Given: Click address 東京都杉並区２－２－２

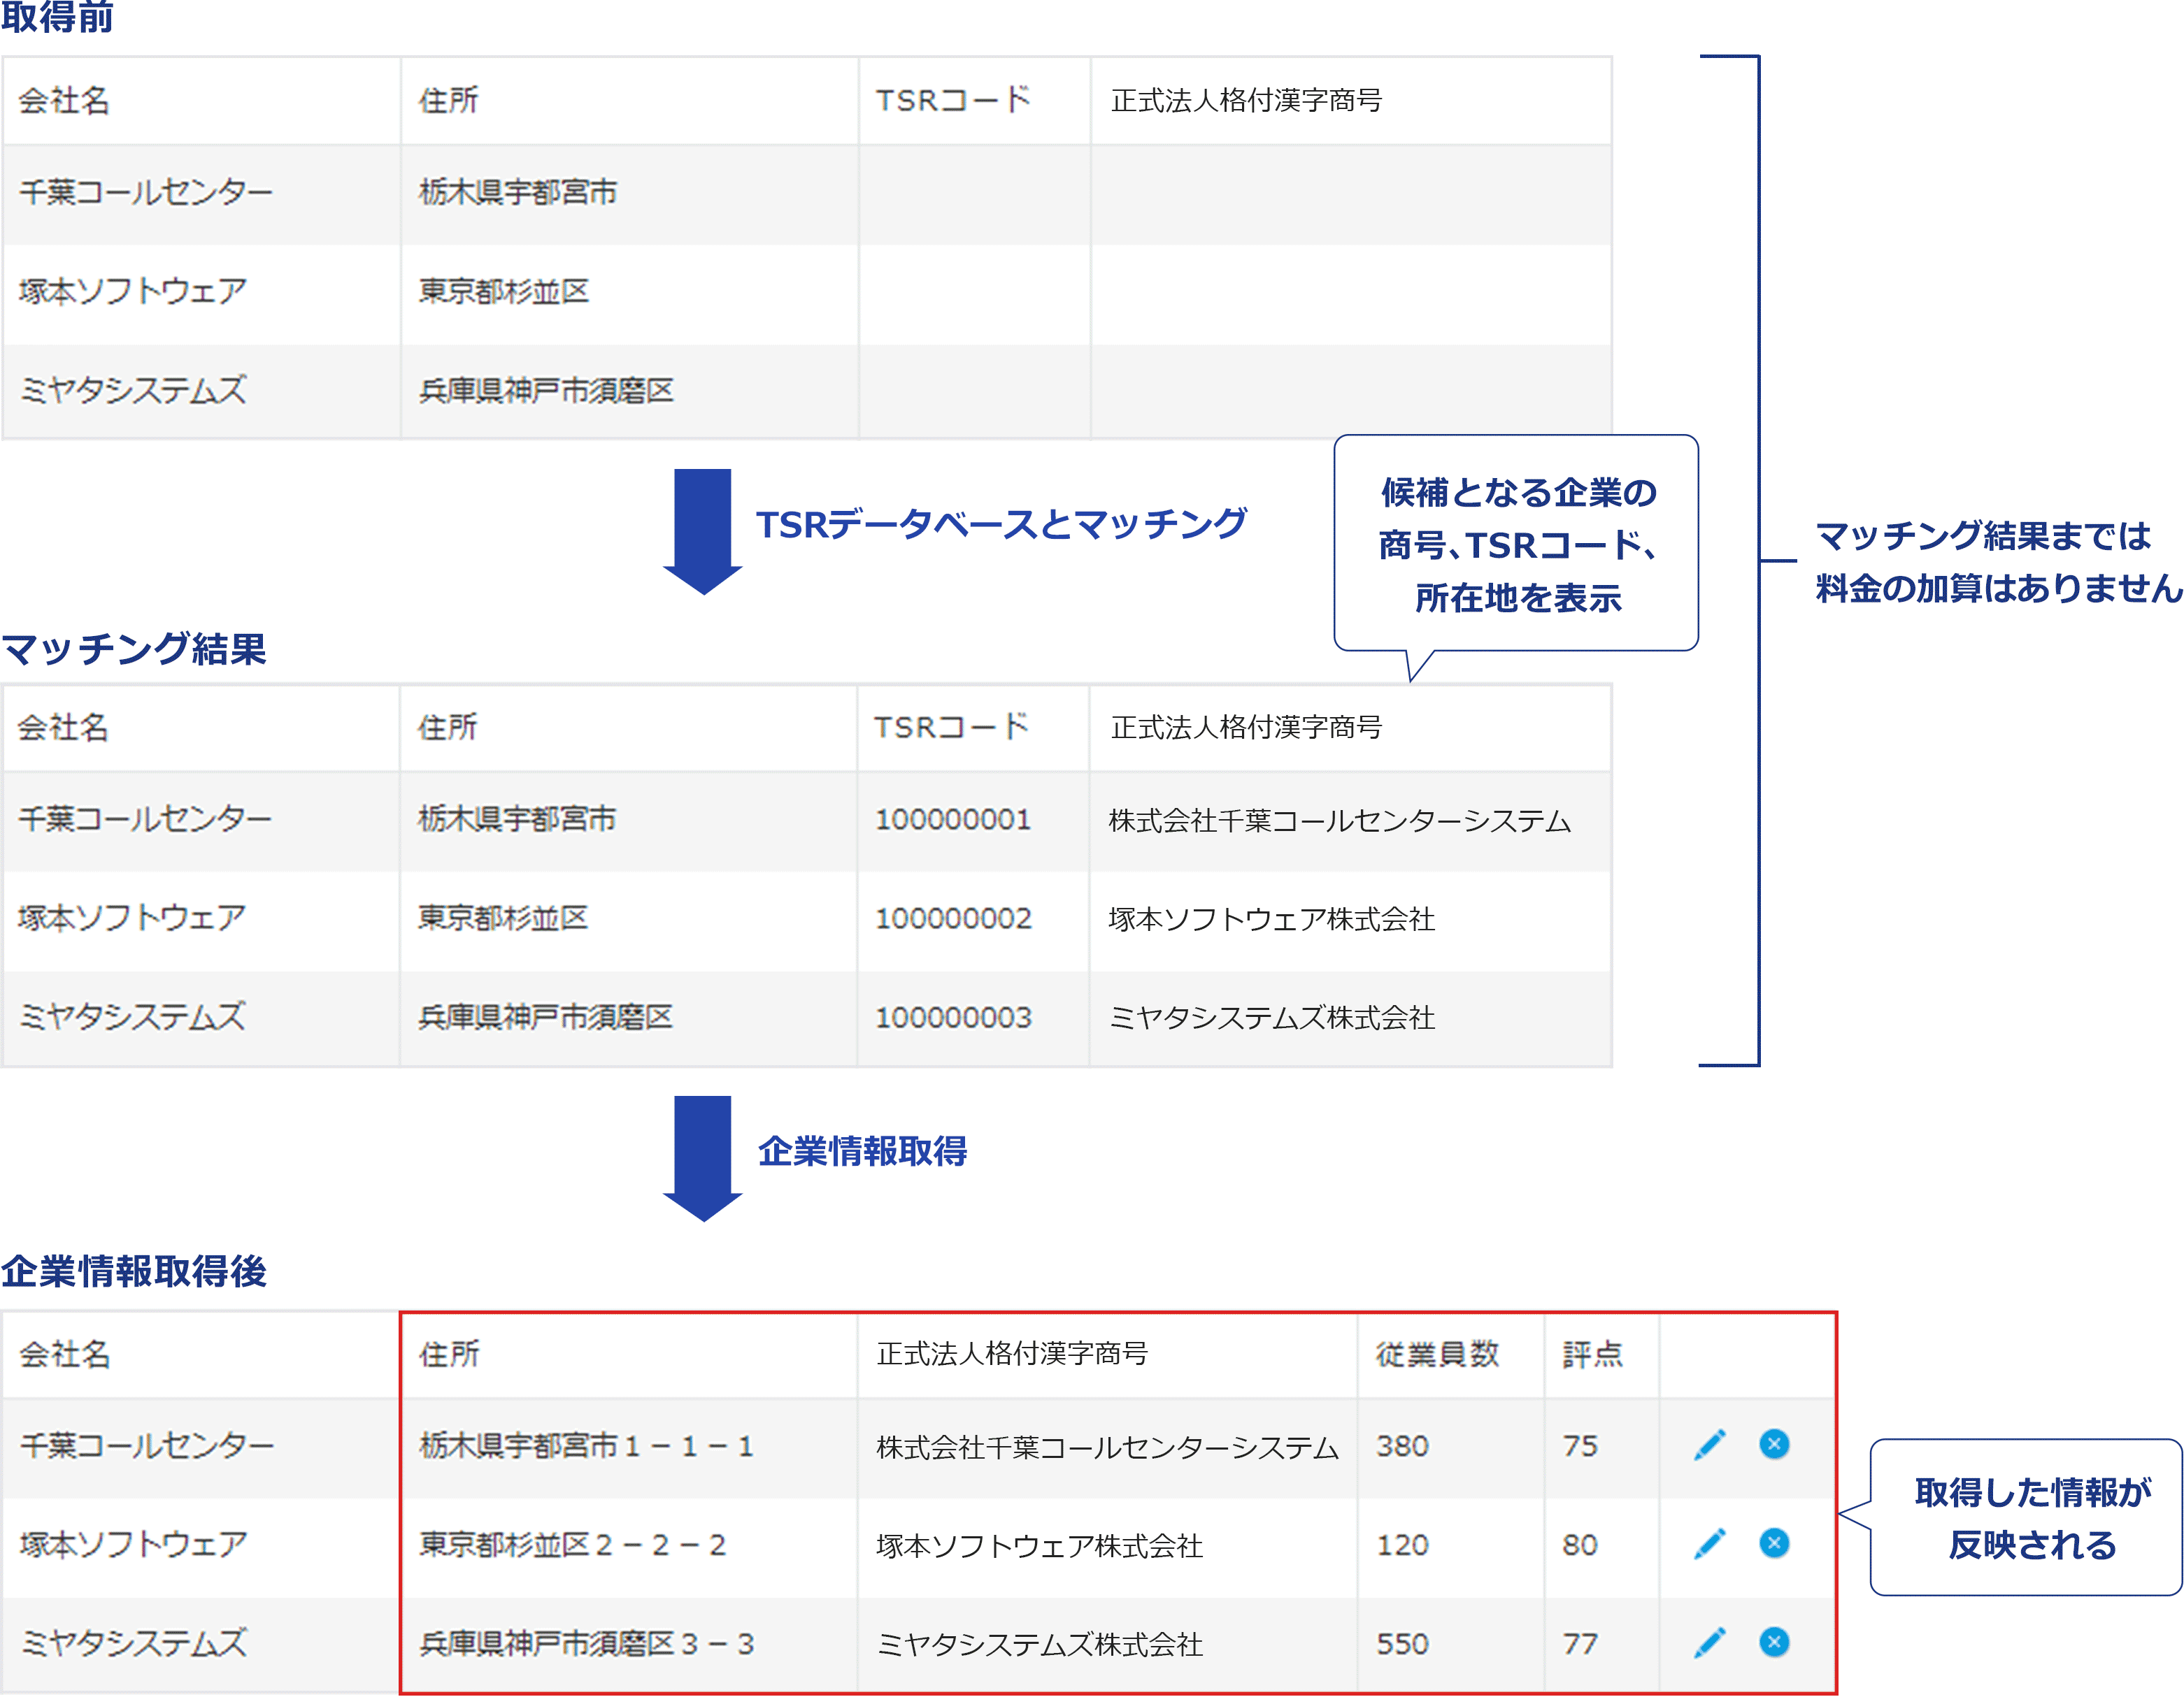Looking at the screenshot, I should [572, 1545].
